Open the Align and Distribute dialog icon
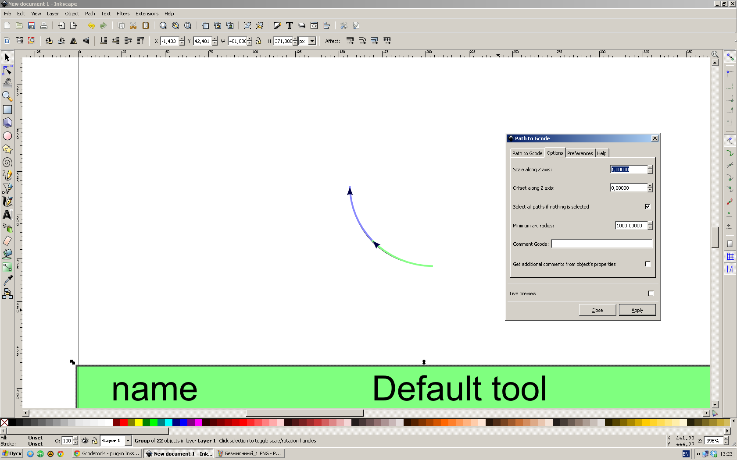 326,25
